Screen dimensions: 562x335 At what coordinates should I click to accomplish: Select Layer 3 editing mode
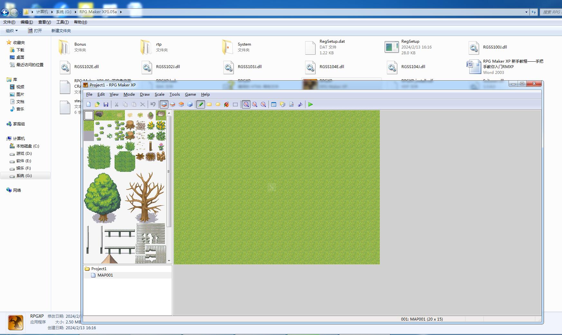click(x=181, y=104)
